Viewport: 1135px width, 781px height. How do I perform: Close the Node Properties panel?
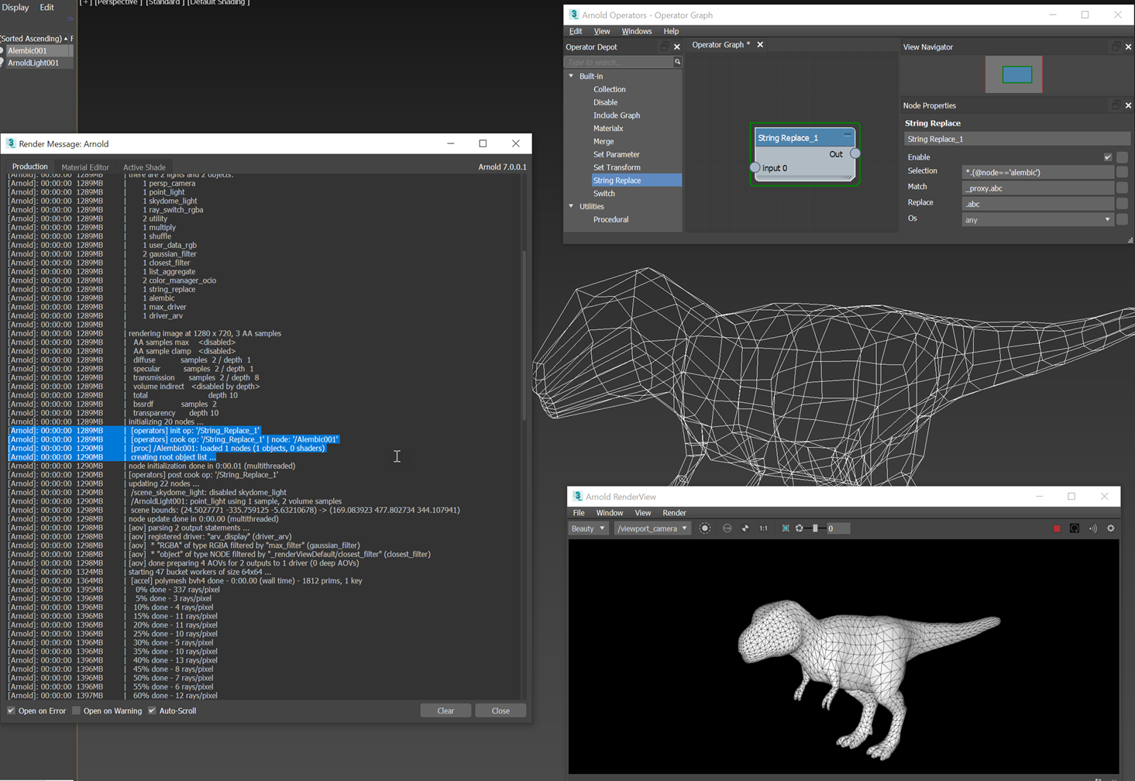coord(1128,105)
